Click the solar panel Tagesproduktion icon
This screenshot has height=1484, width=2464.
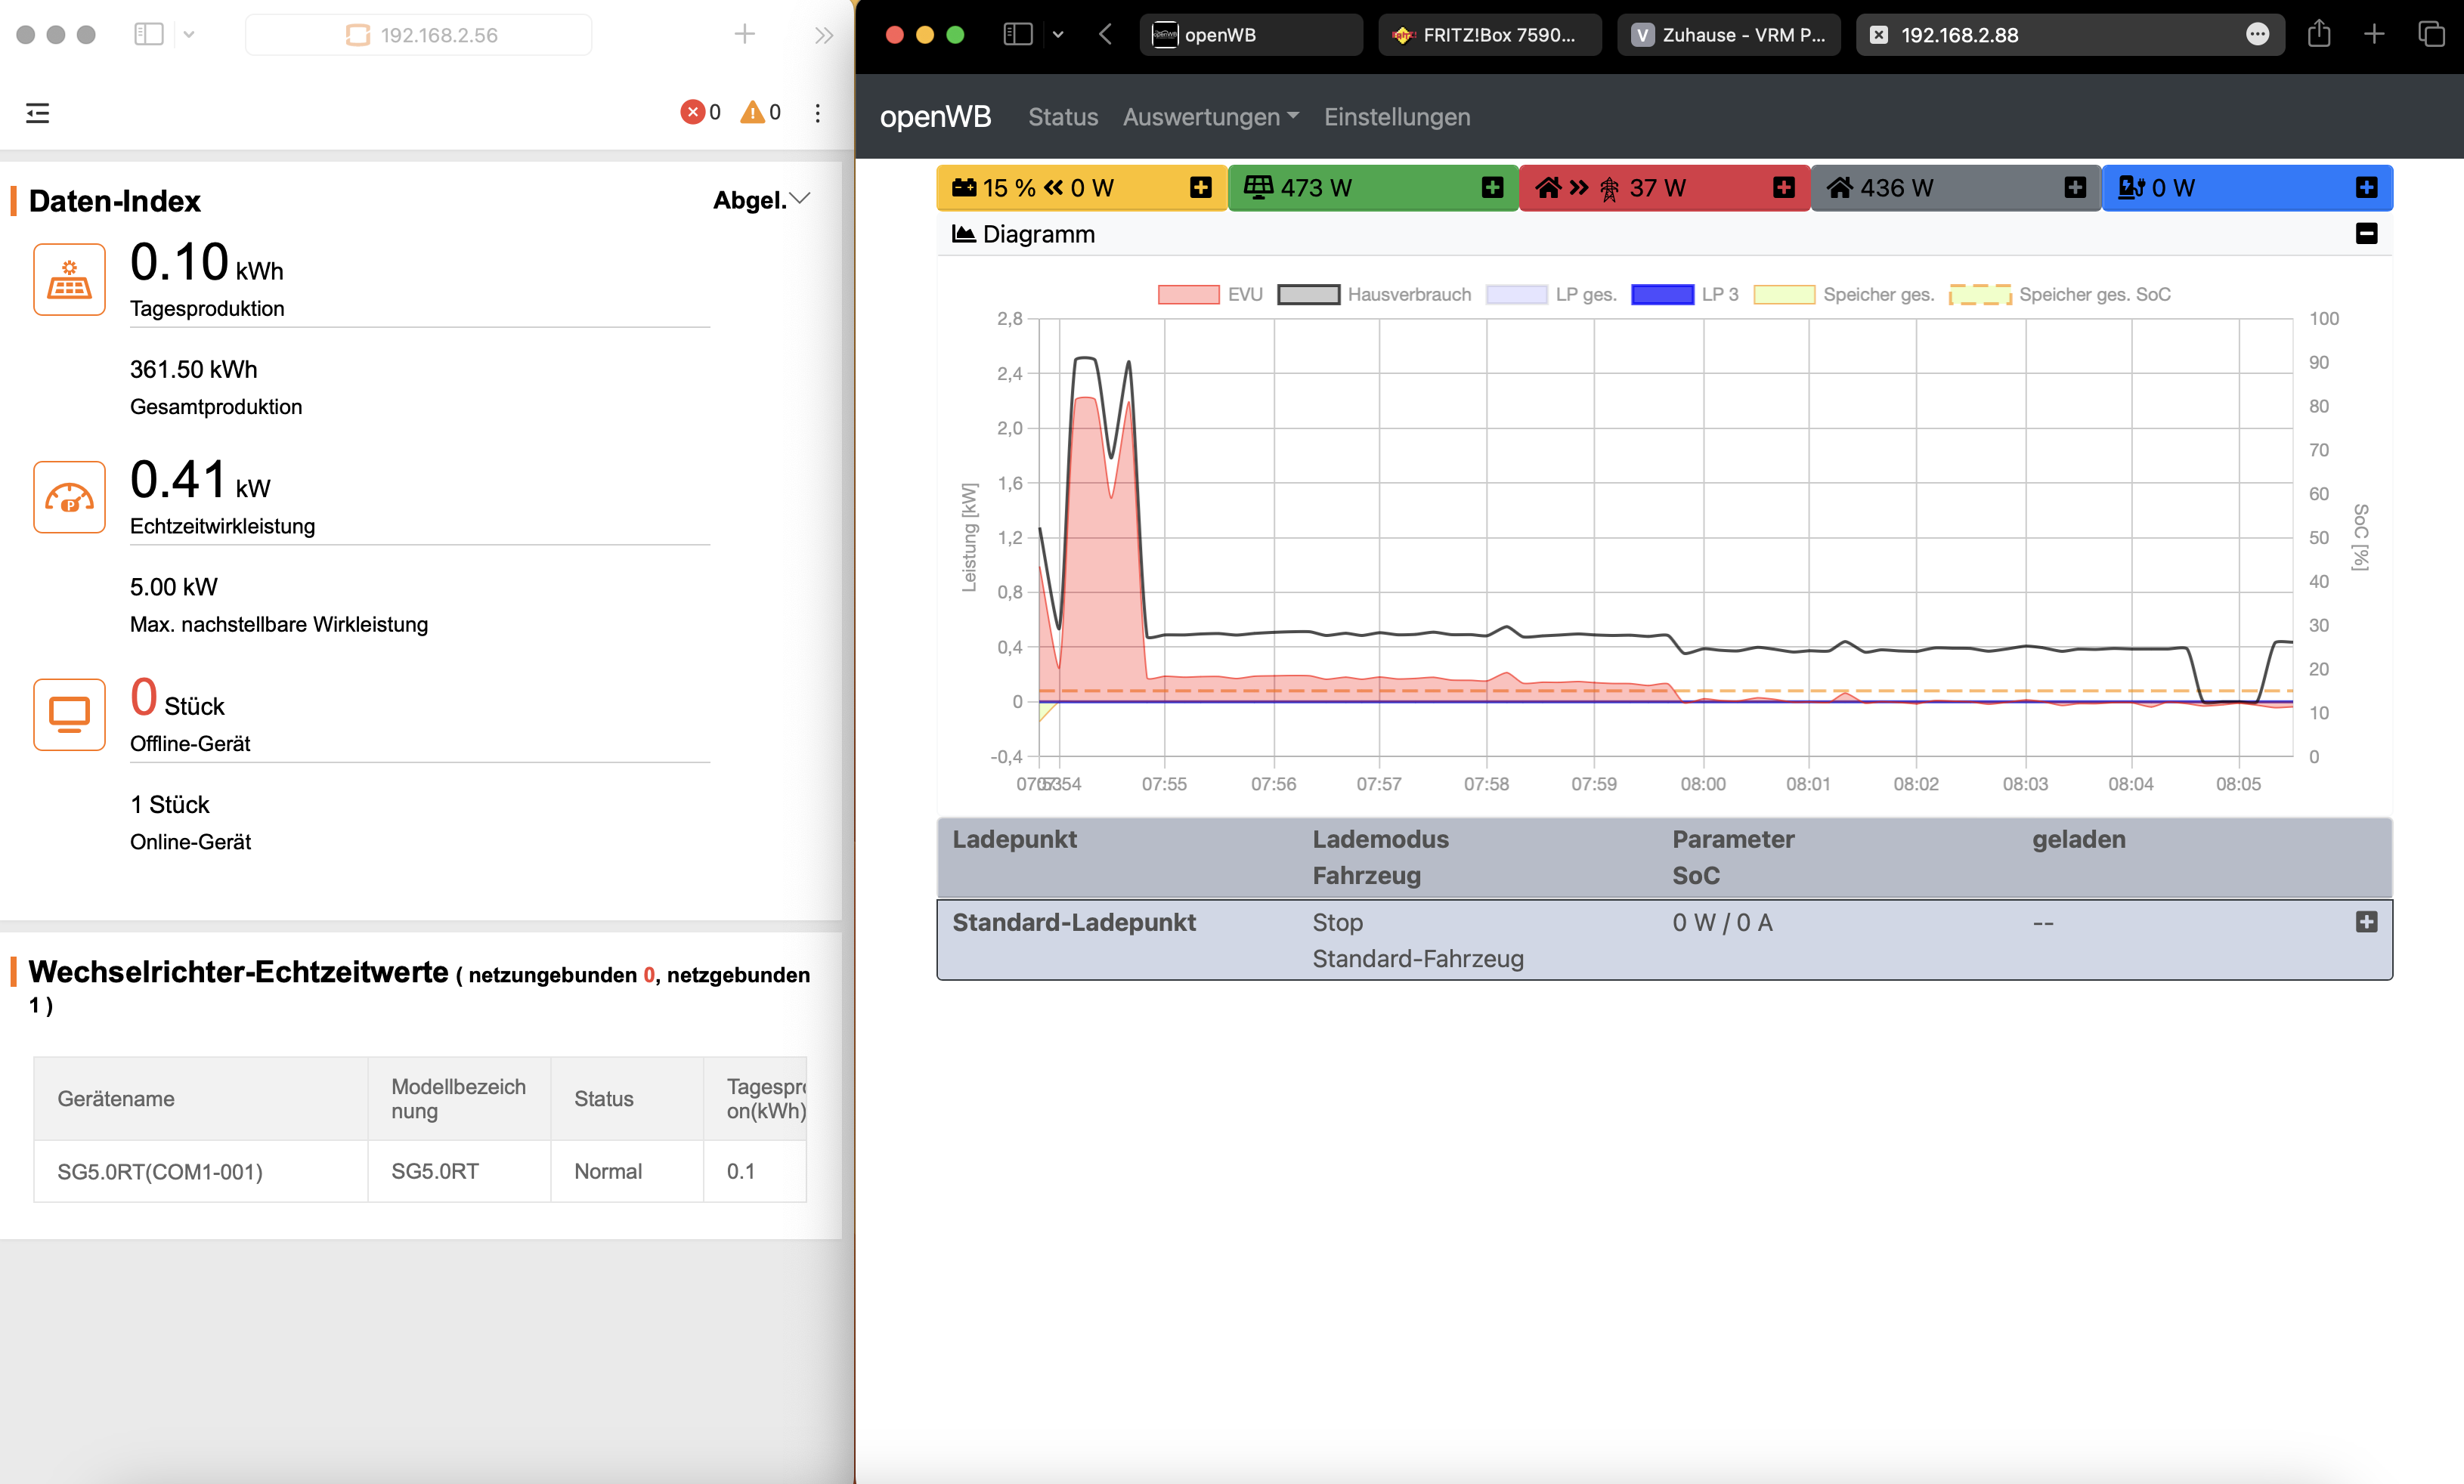[69, 279]
